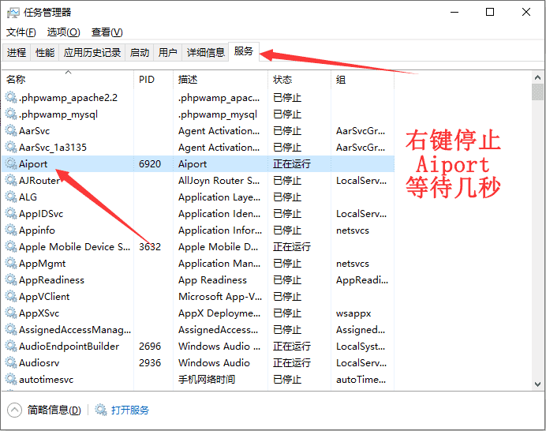Open the 启动 tab

(140, 53)
